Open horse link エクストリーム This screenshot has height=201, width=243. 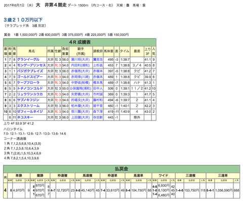pyautogui.click(x=28, y=106)
